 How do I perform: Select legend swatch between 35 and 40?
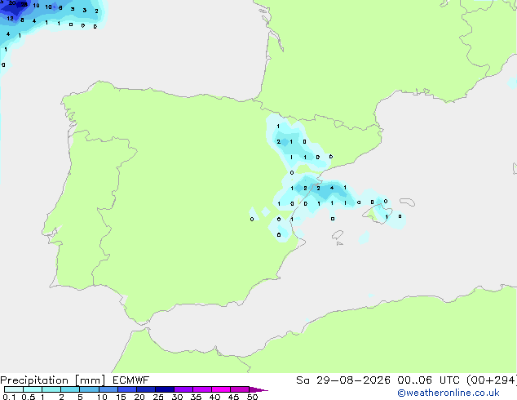(202, 389)
